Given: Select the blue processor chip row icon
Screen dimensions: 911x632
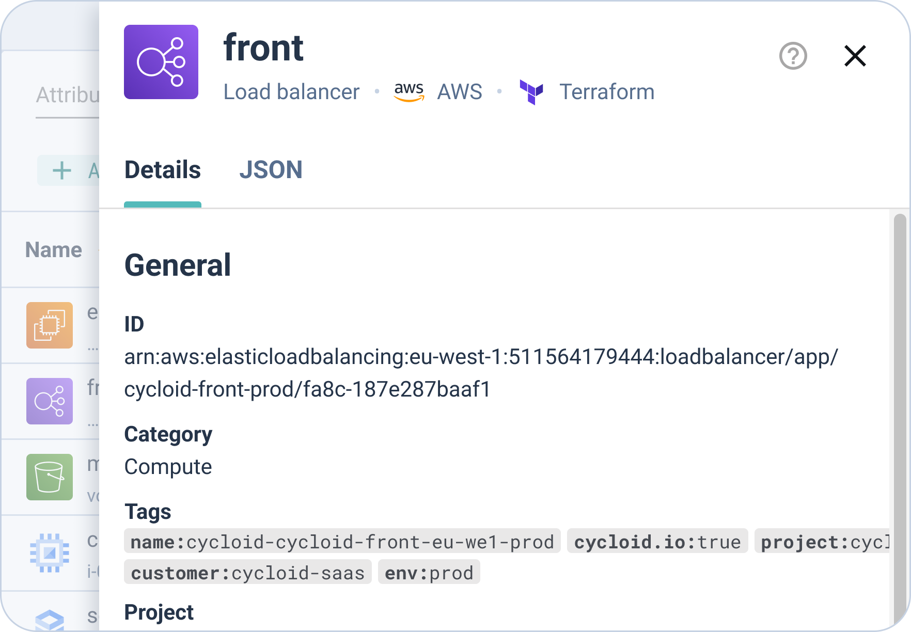Looking at the screenshot, I should pos(50,553).
